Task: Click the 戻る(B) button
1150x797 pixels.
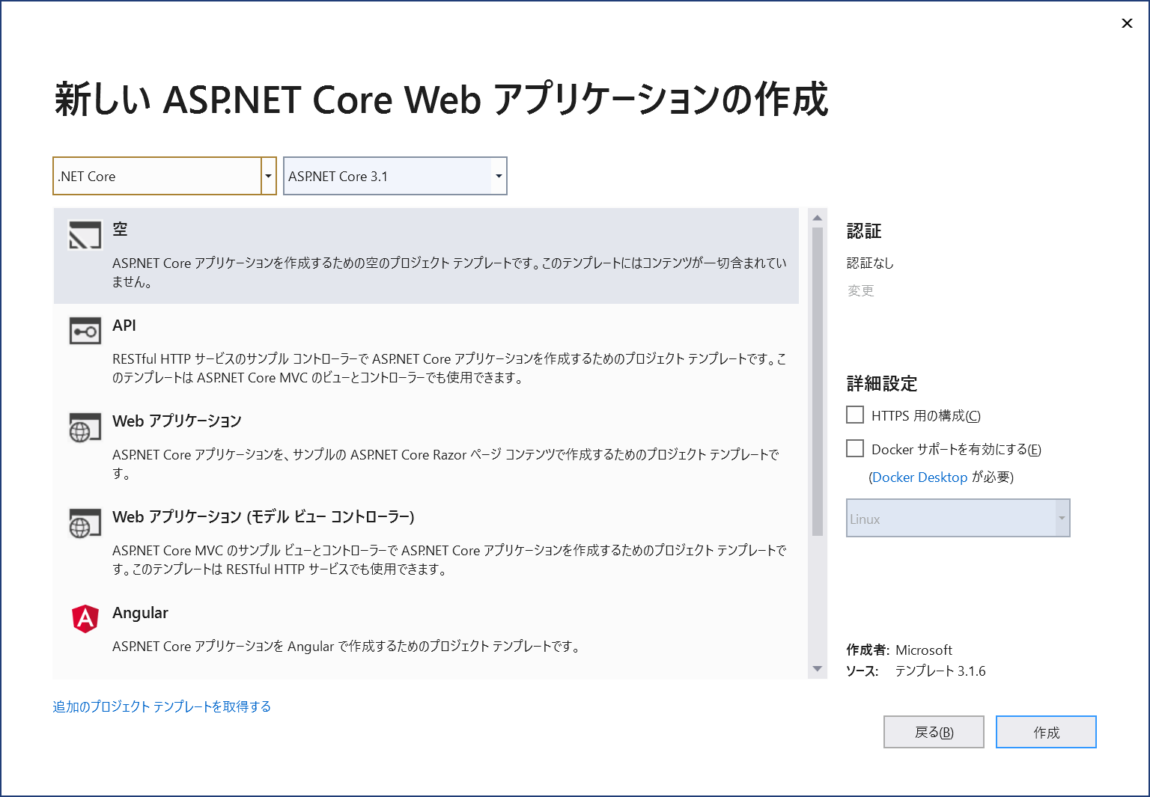Action: (x=934, y=732)
